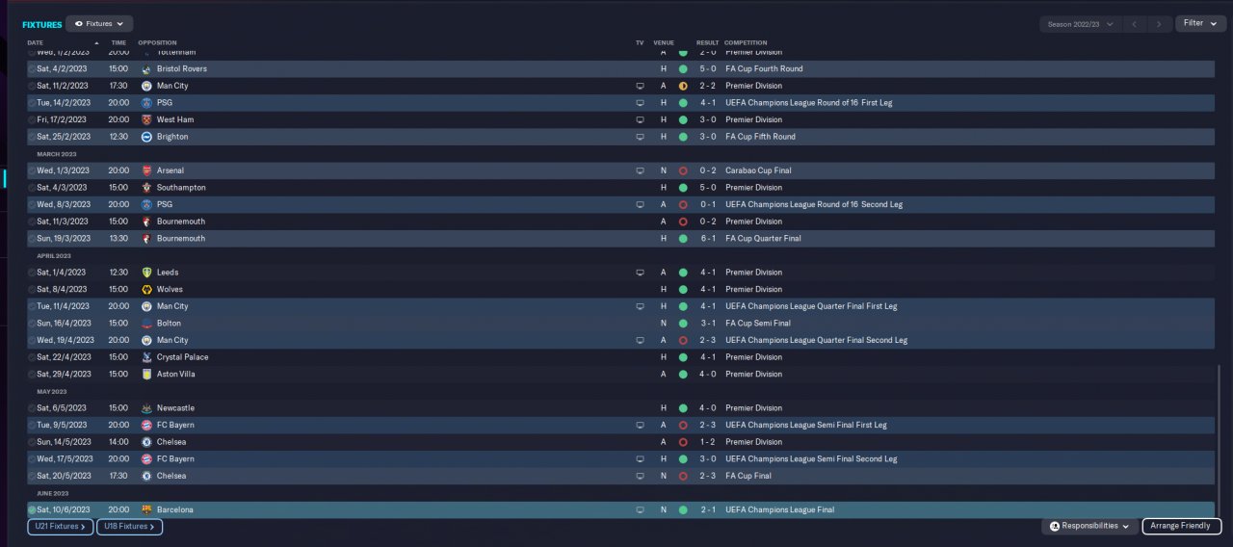Click the Wolves club badge
The width and height of the screenshot is (1233, 547).
click(x=146, y=289)
